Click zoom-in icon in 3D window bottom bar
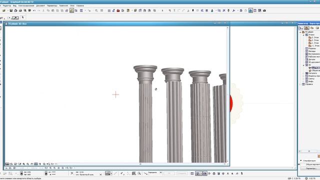Viewport: 320px width, 180px height. click(x=24, y=164)
